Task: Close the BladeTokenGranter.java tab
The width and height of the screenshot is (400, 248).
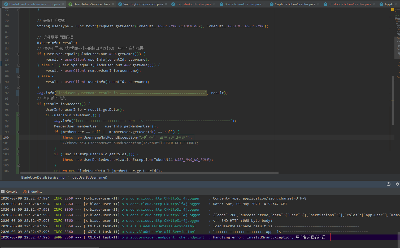Action: click(x=264, y=4)
